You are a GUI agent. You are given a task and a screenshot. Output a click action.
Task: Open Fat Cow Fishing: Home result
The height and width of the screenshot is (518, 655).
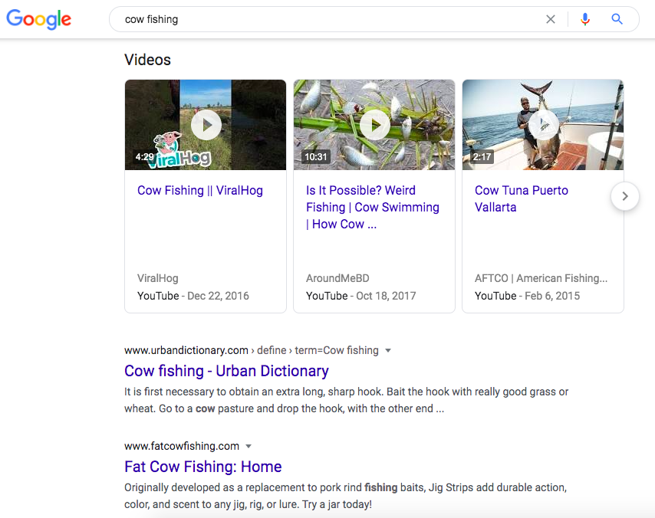tap(203, 466)
